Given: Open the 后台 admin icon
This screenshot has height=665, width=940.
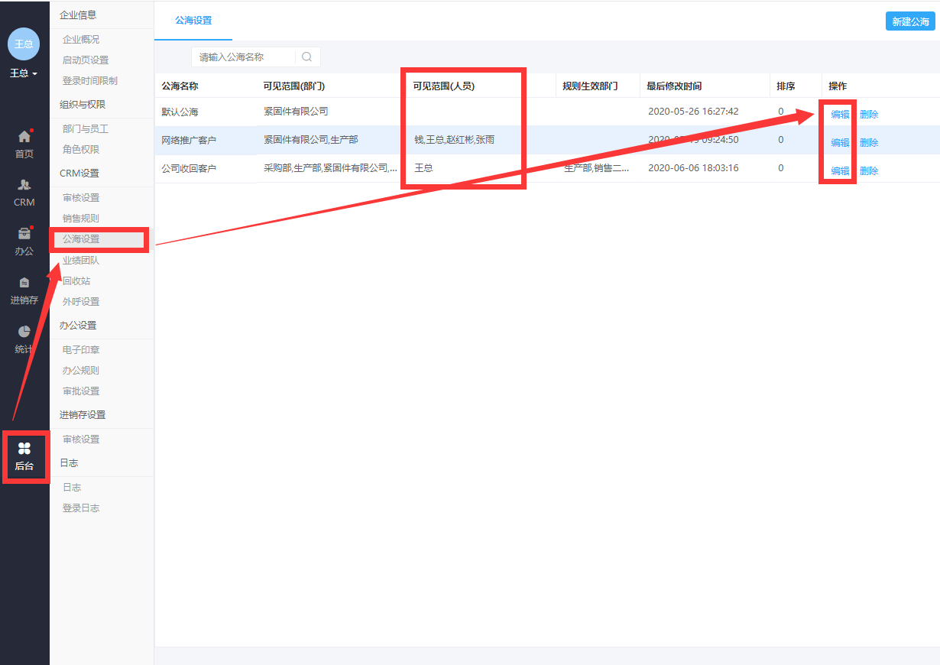Looking at the screenshot, I should 24,448.
